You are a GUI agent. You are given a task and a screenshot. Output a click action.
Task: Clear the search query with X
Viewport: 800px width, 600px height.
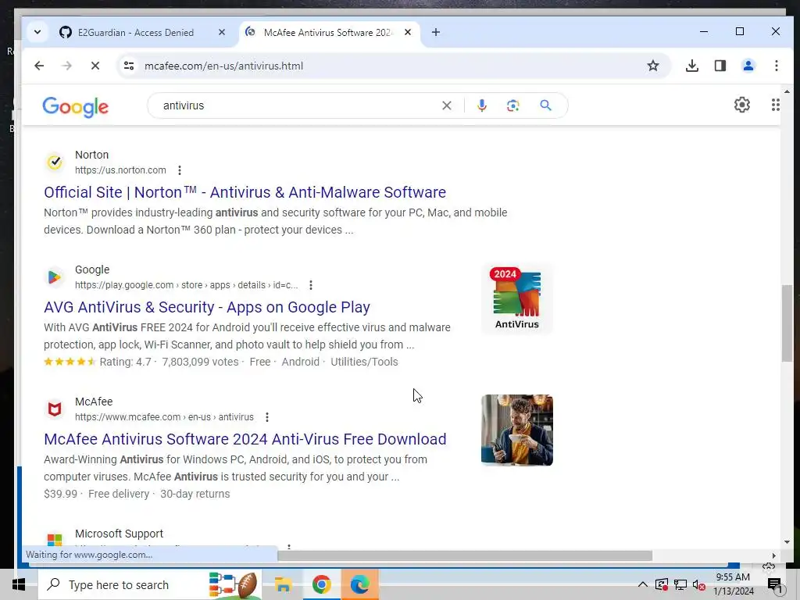coord(446,105)
